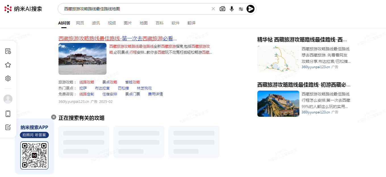Send feedback using the pencil-note sidebar icon
Viewport: 386px width, 177px height.
[x=8, y=127]
